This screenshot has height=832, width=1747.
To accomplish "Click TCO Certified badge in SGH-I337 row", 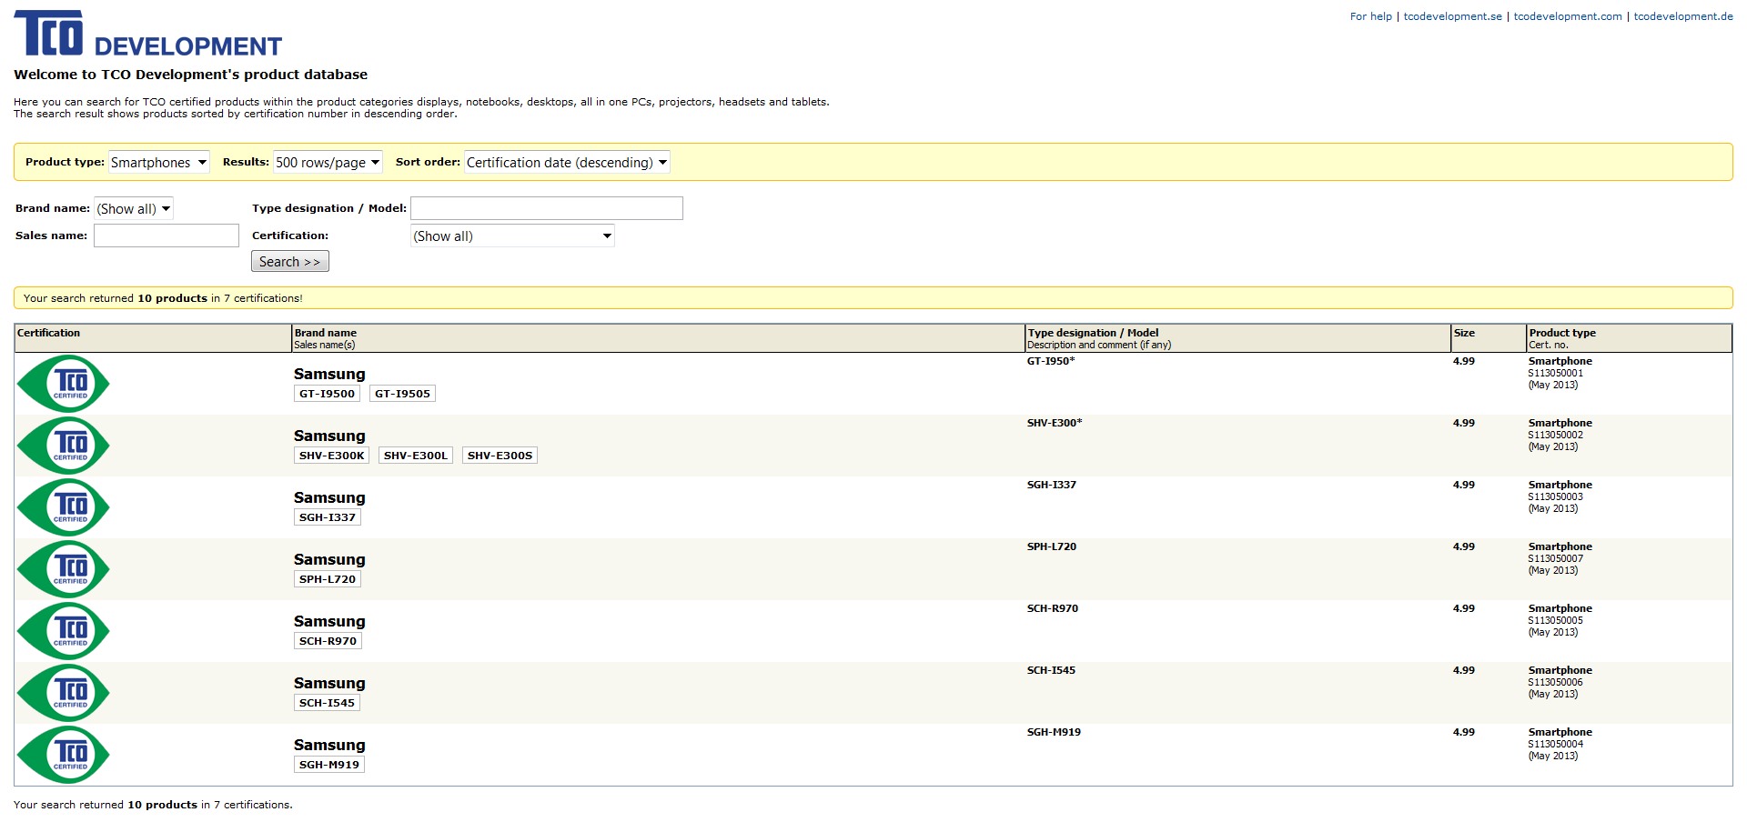I will pos(64,507).
